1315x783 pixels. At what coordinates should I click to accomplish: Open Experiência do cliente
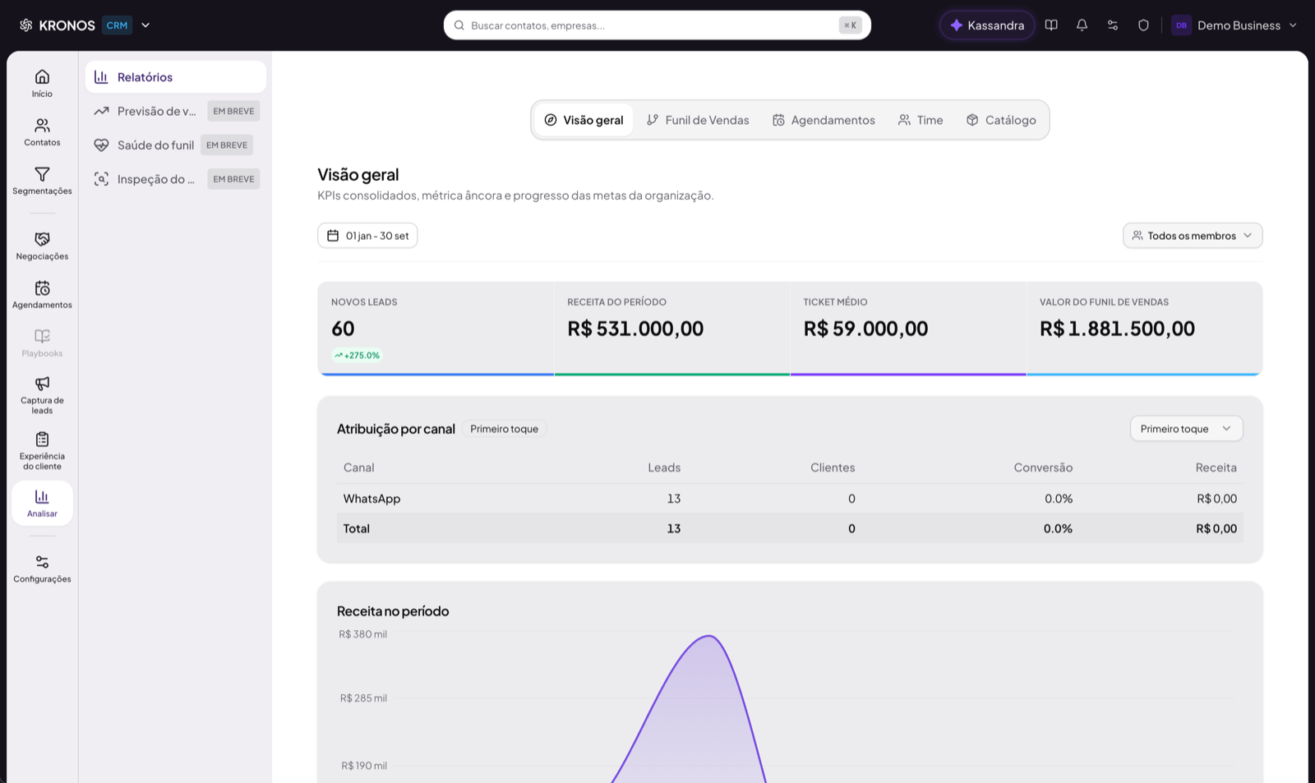[x=42, y=450]
